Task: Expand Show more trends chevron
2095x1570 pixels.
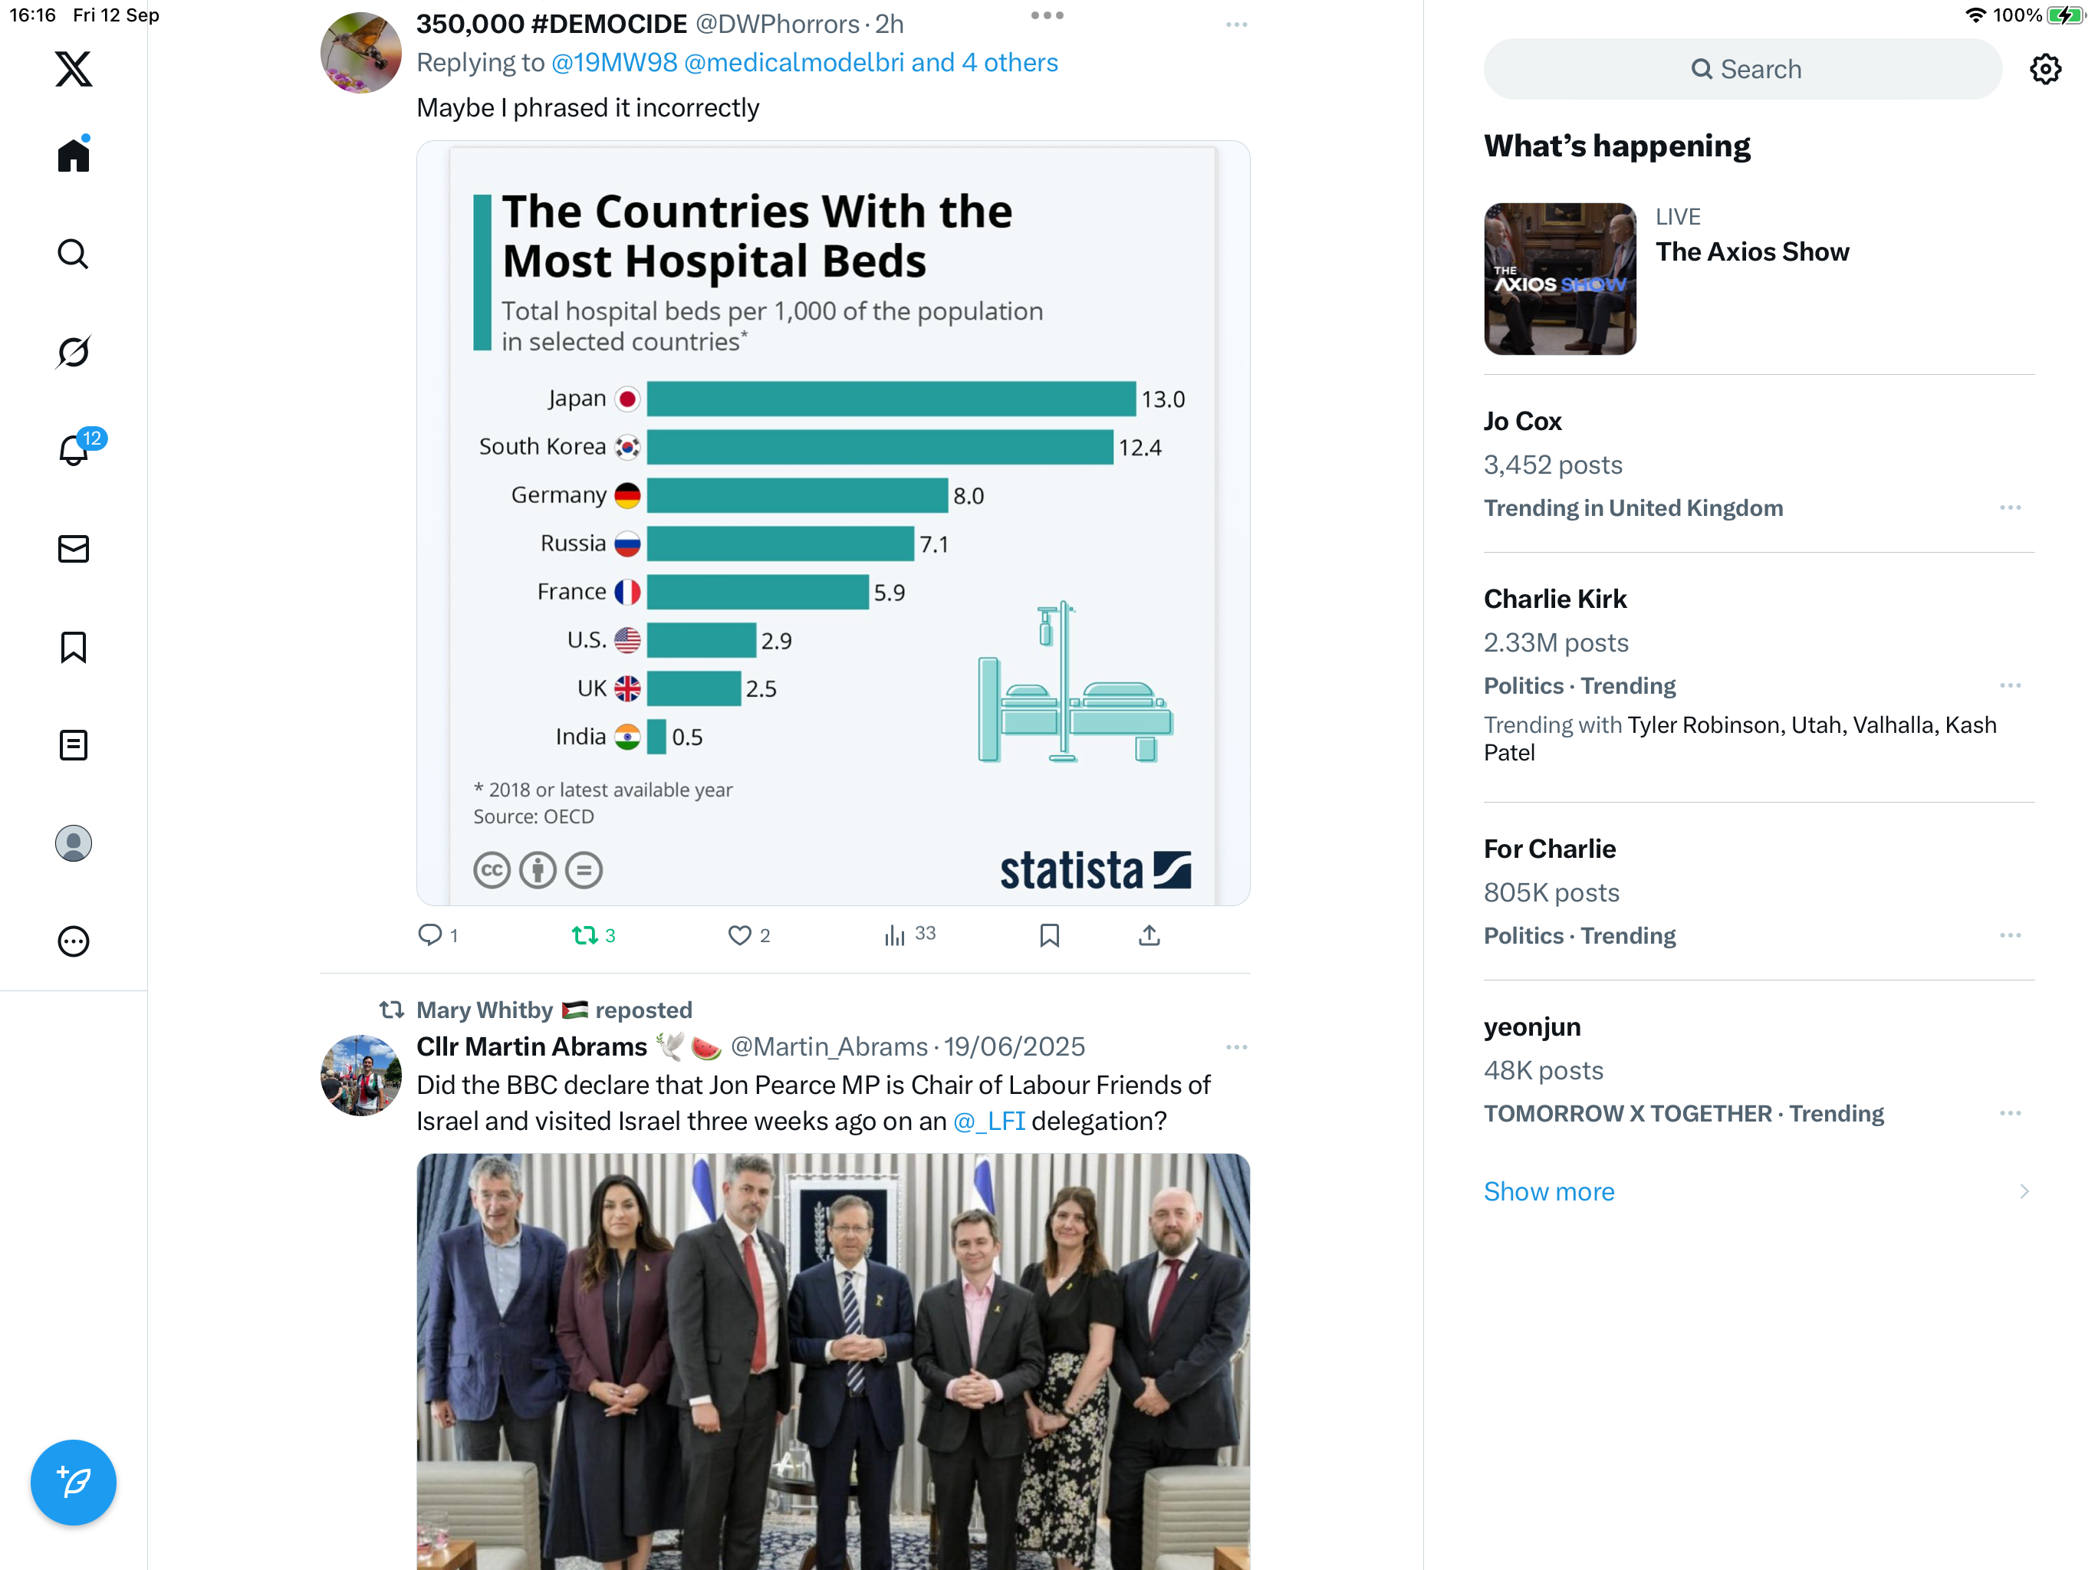Action: pos(2023,1191)
